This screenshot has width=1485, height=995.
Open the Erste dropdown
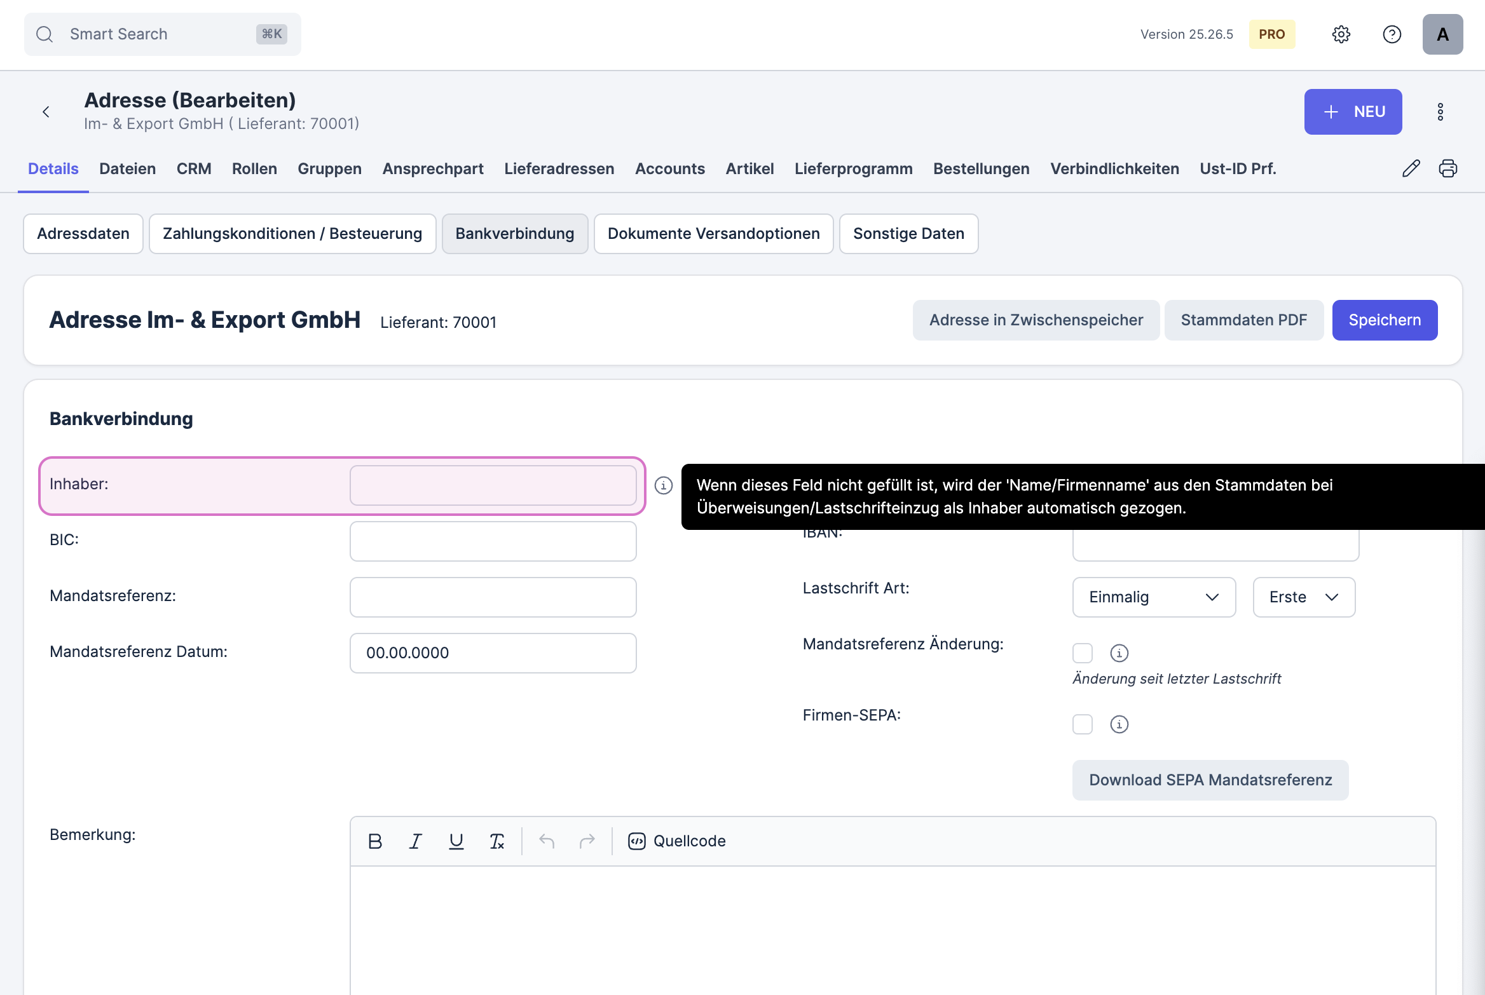(x=1303, y=597)
